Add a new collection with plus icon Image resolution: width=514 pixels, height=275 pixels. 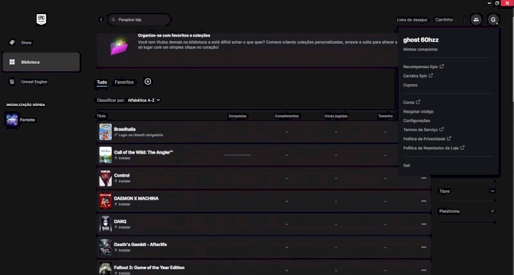point(148,82)
